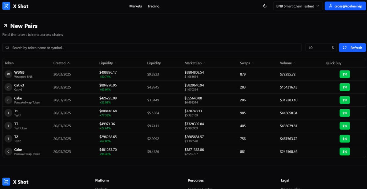This screenshot has height=189, width=367.
Task: Click the New Pairs arrow icon
Action: 5,26
